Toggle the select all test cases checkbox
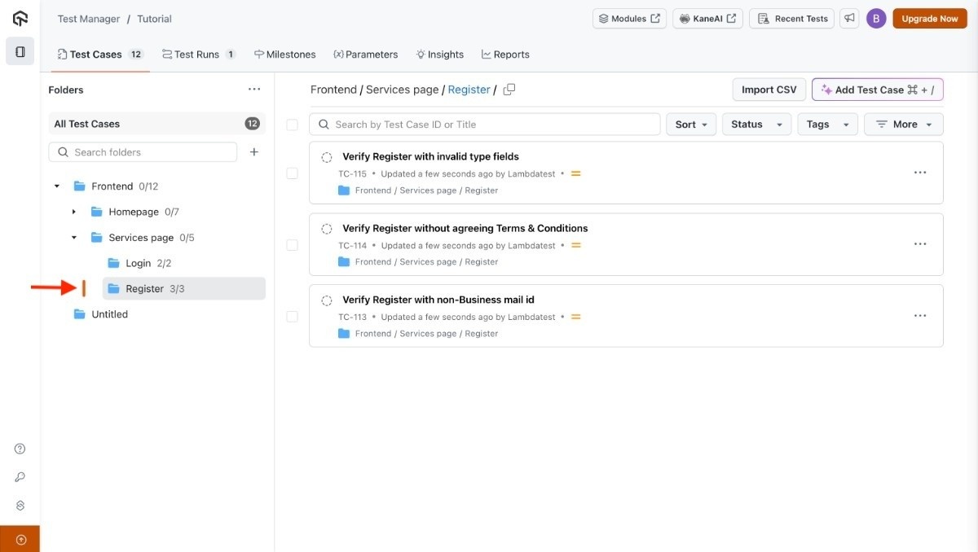 point(292,125)
